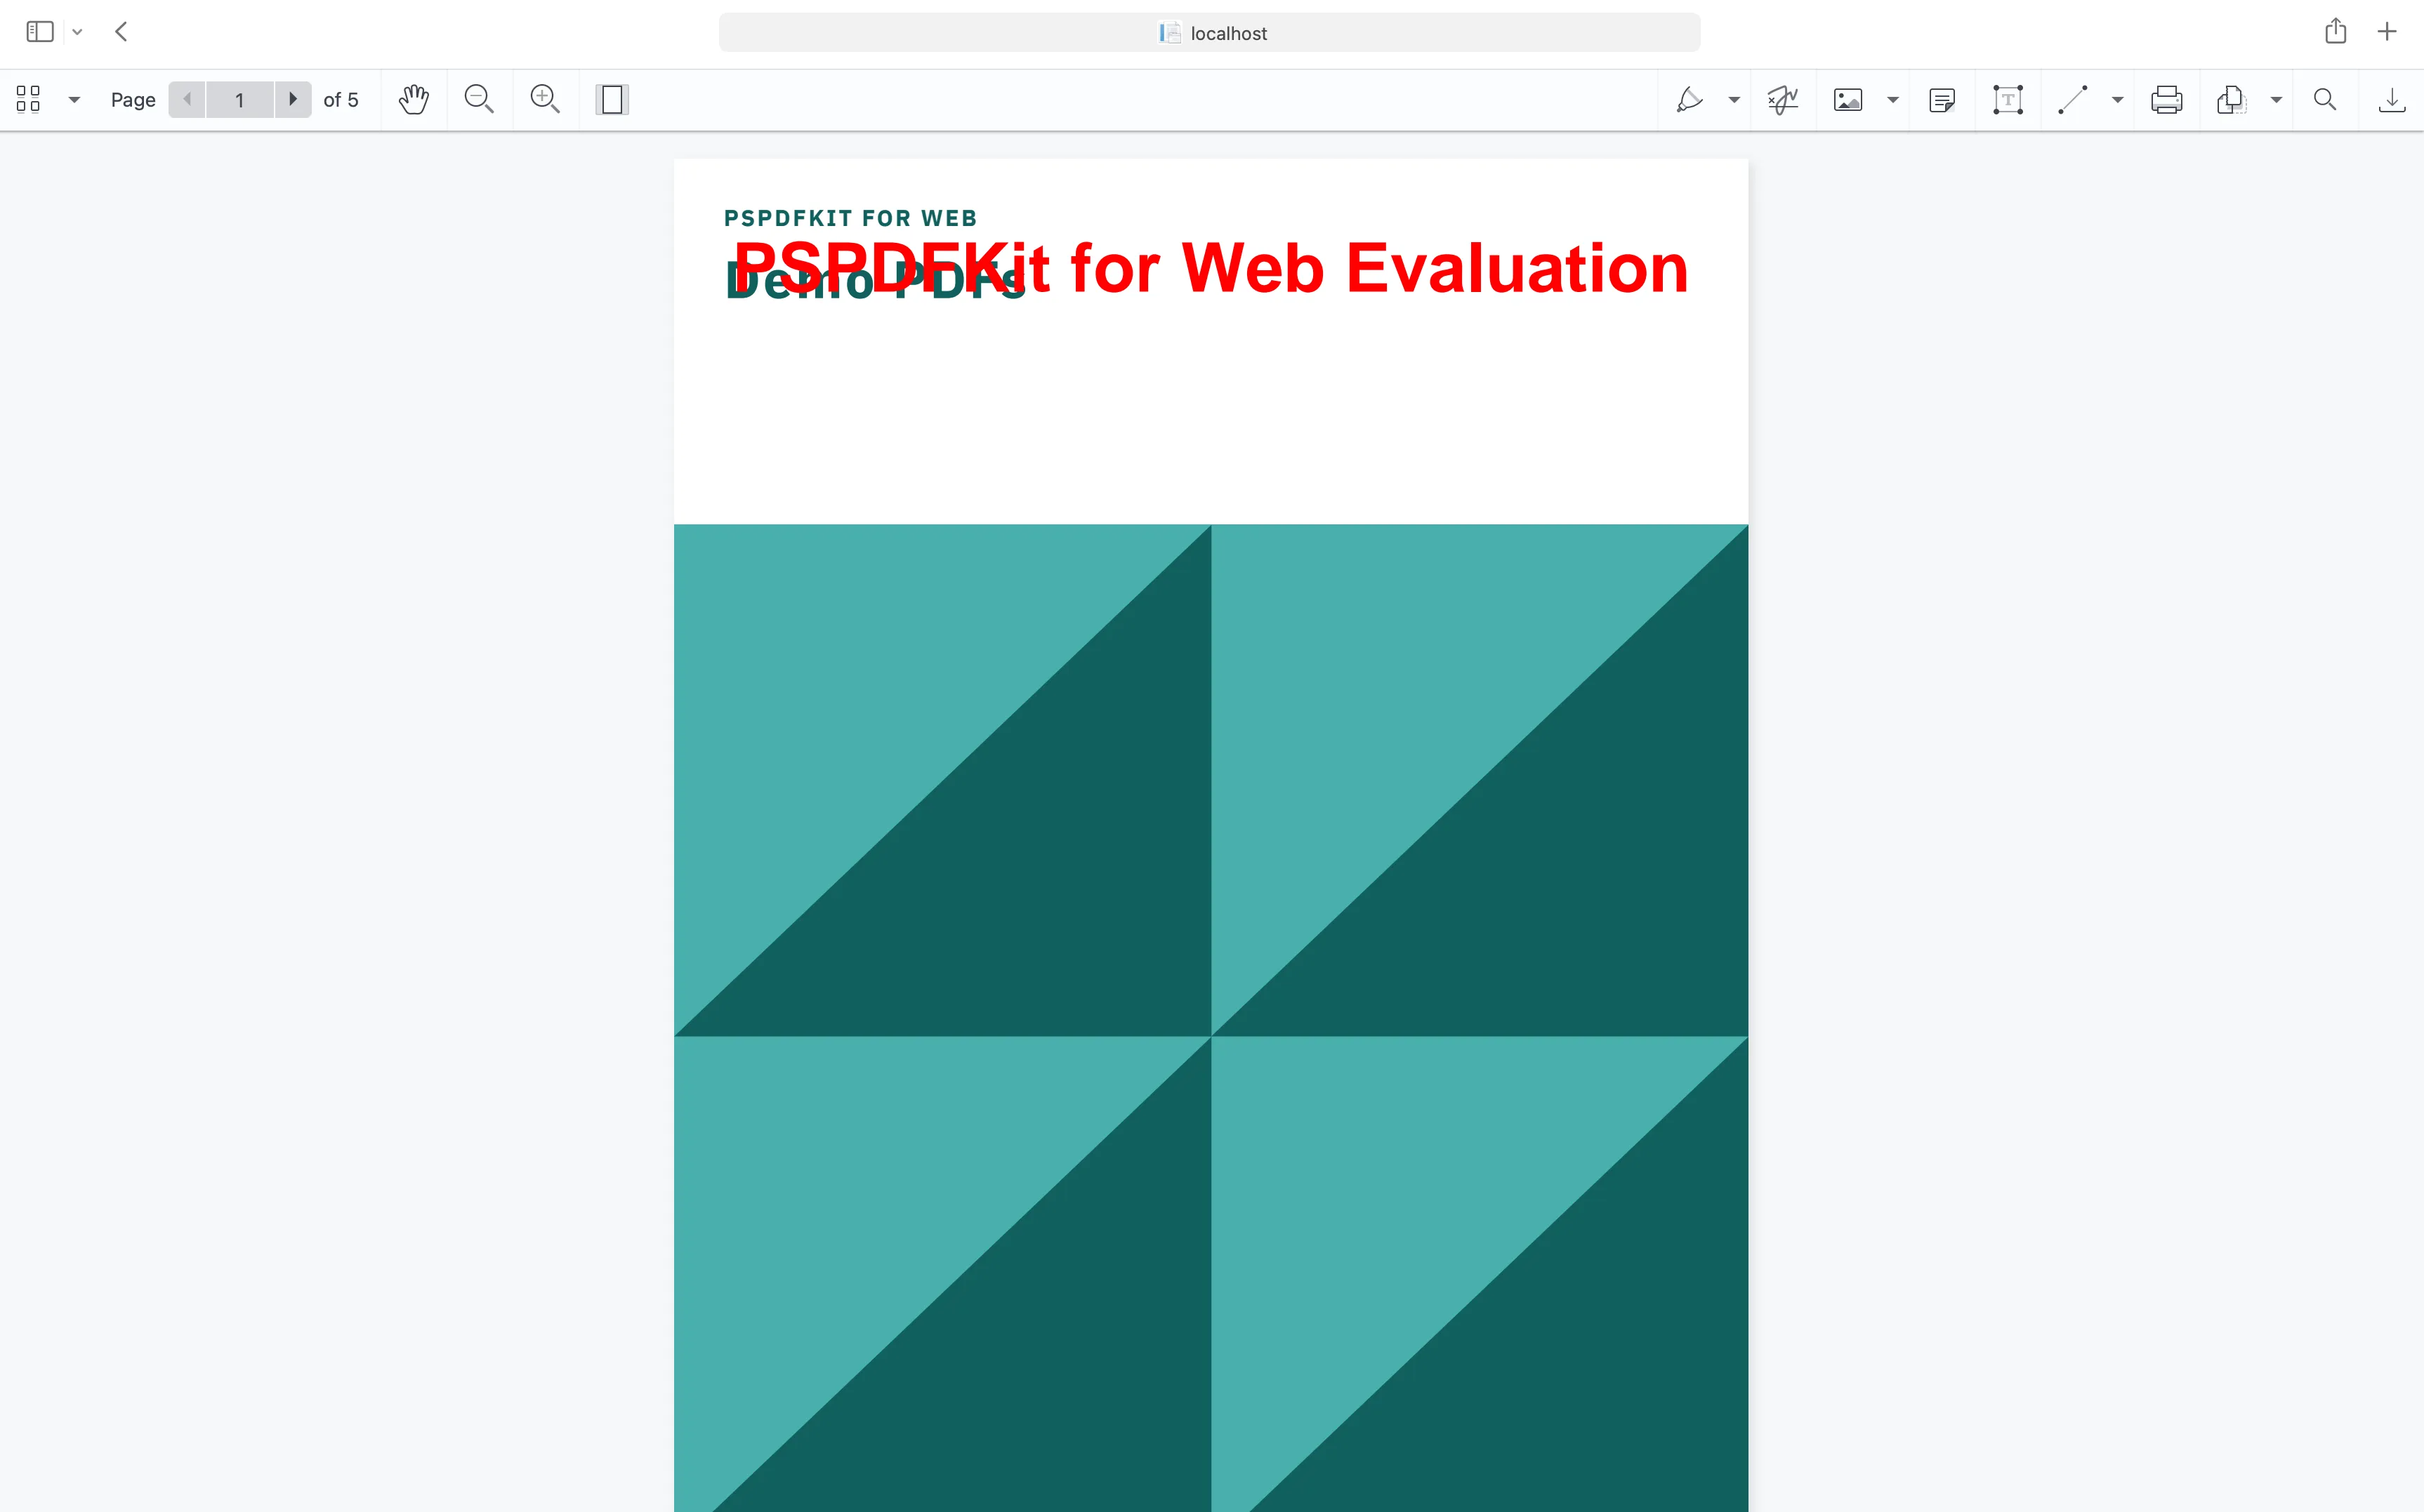2424x1512 pixels.
Task: Toggle the Safari sidebar
Action: 40,31
